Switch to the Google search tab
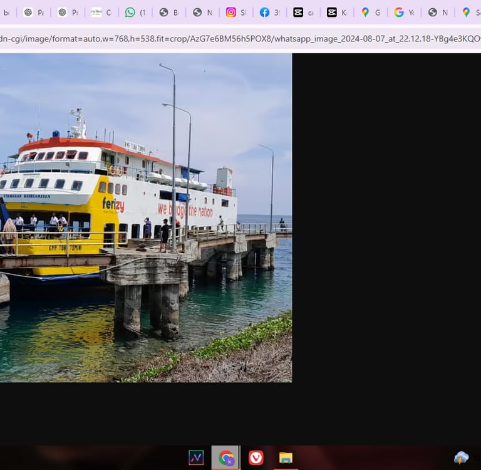The width and height of the screenshot is (481, 470). (404, 13)
